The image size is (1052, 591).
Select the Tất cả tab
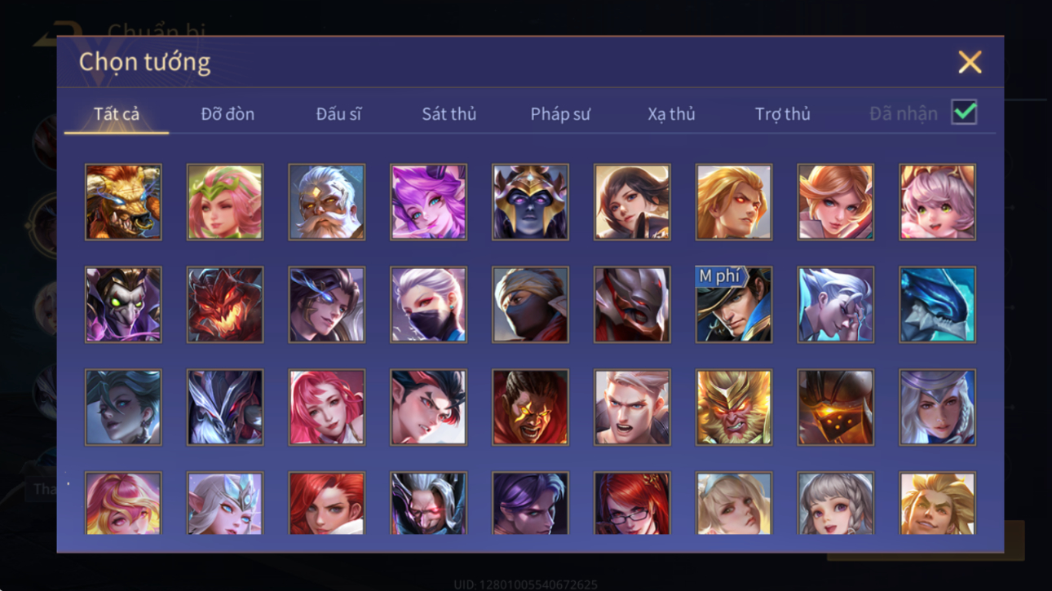pyautogui.click(x=117, y=114)
